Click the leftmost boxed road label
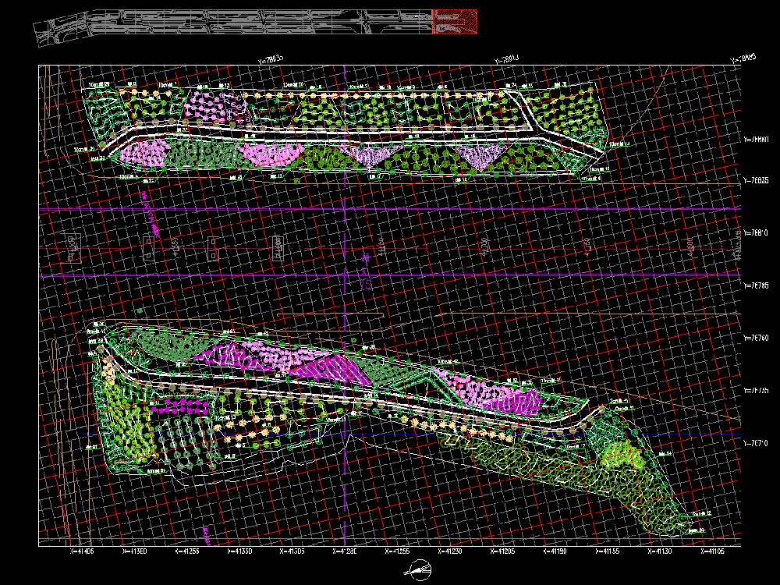 pyautogui.click(x=74, y=248)
